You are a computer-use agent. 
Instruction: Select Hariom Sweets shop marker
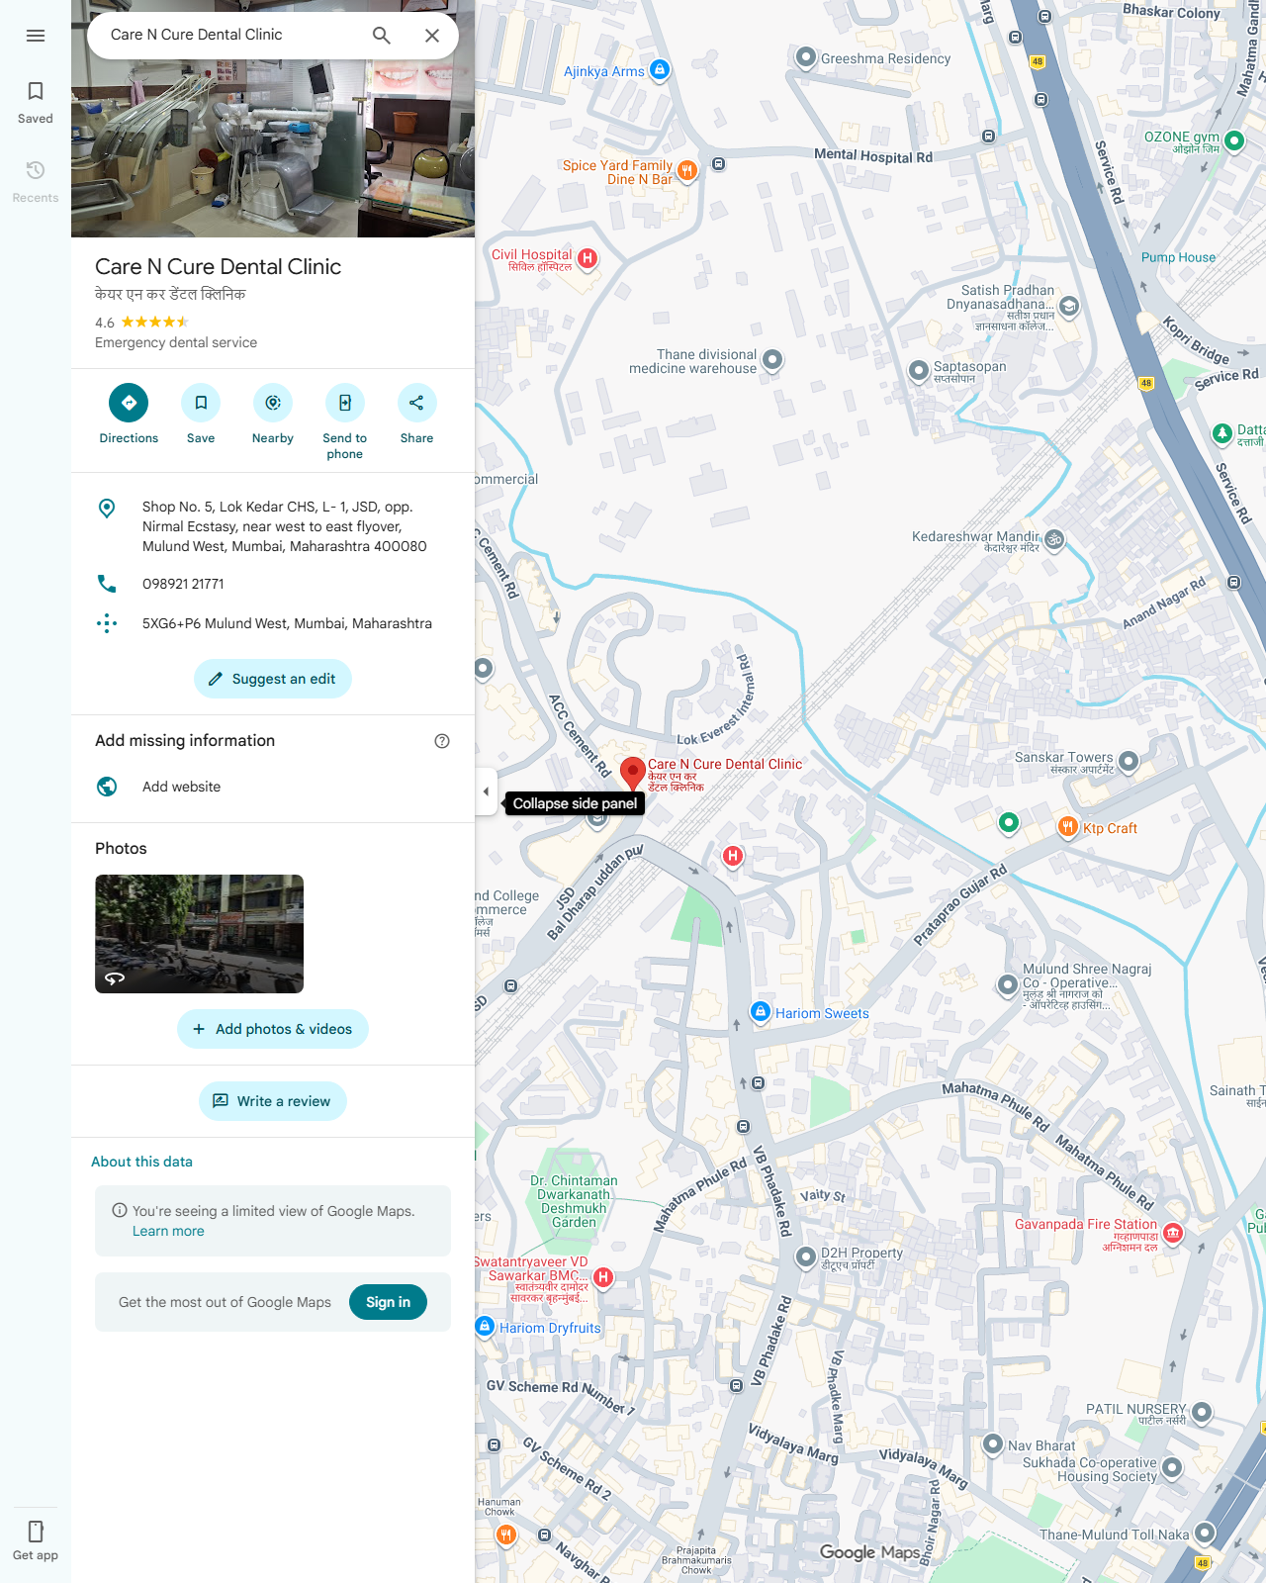tap(761, 1011)
